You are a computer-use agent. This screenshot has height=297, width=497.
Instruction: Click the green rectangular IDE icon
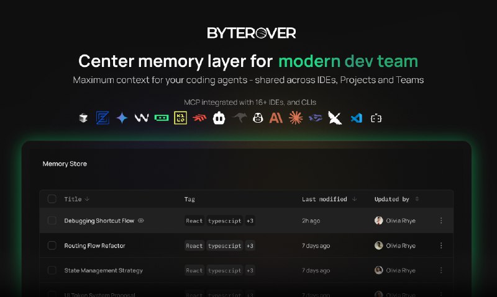pyautogui.click(x=162, y=118)
